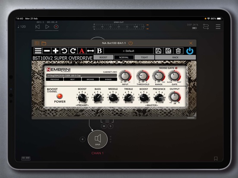Image resolution: width=238 pixels, height=178 pixels.
Task: Grab plugin window resize corner handle
Action: (x=194, y=114)
